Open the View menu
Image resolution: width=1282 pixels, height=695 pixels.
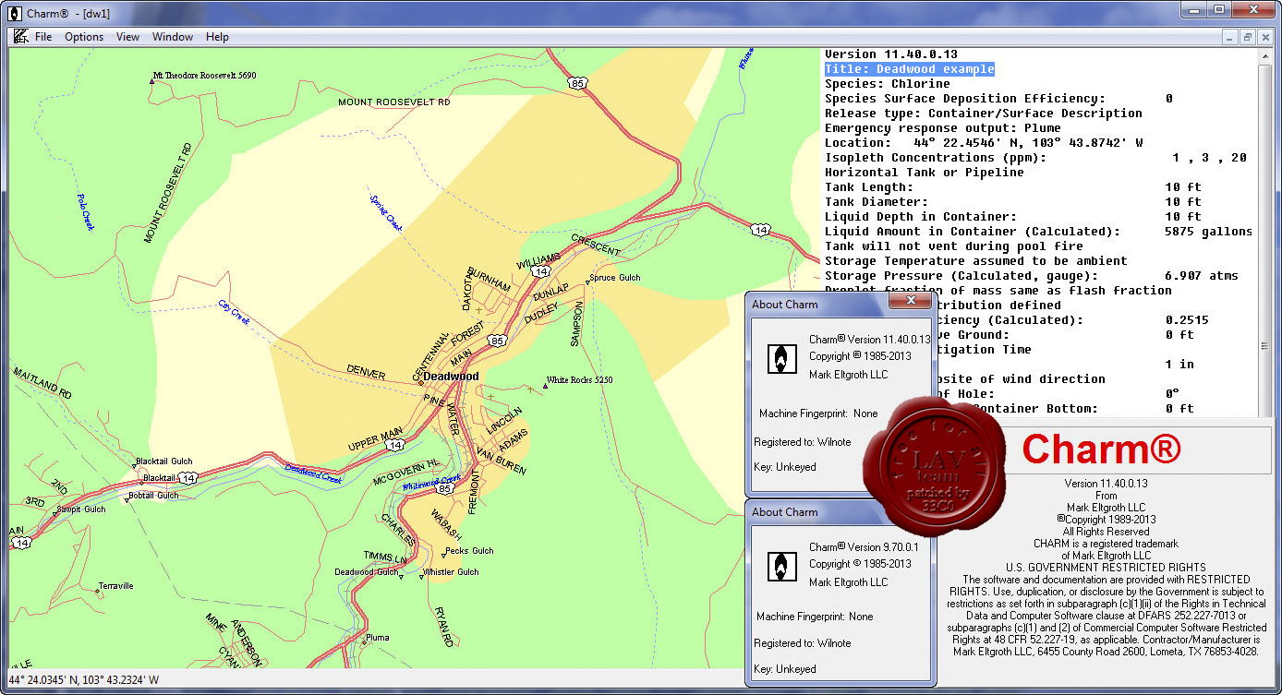(127, 37)
